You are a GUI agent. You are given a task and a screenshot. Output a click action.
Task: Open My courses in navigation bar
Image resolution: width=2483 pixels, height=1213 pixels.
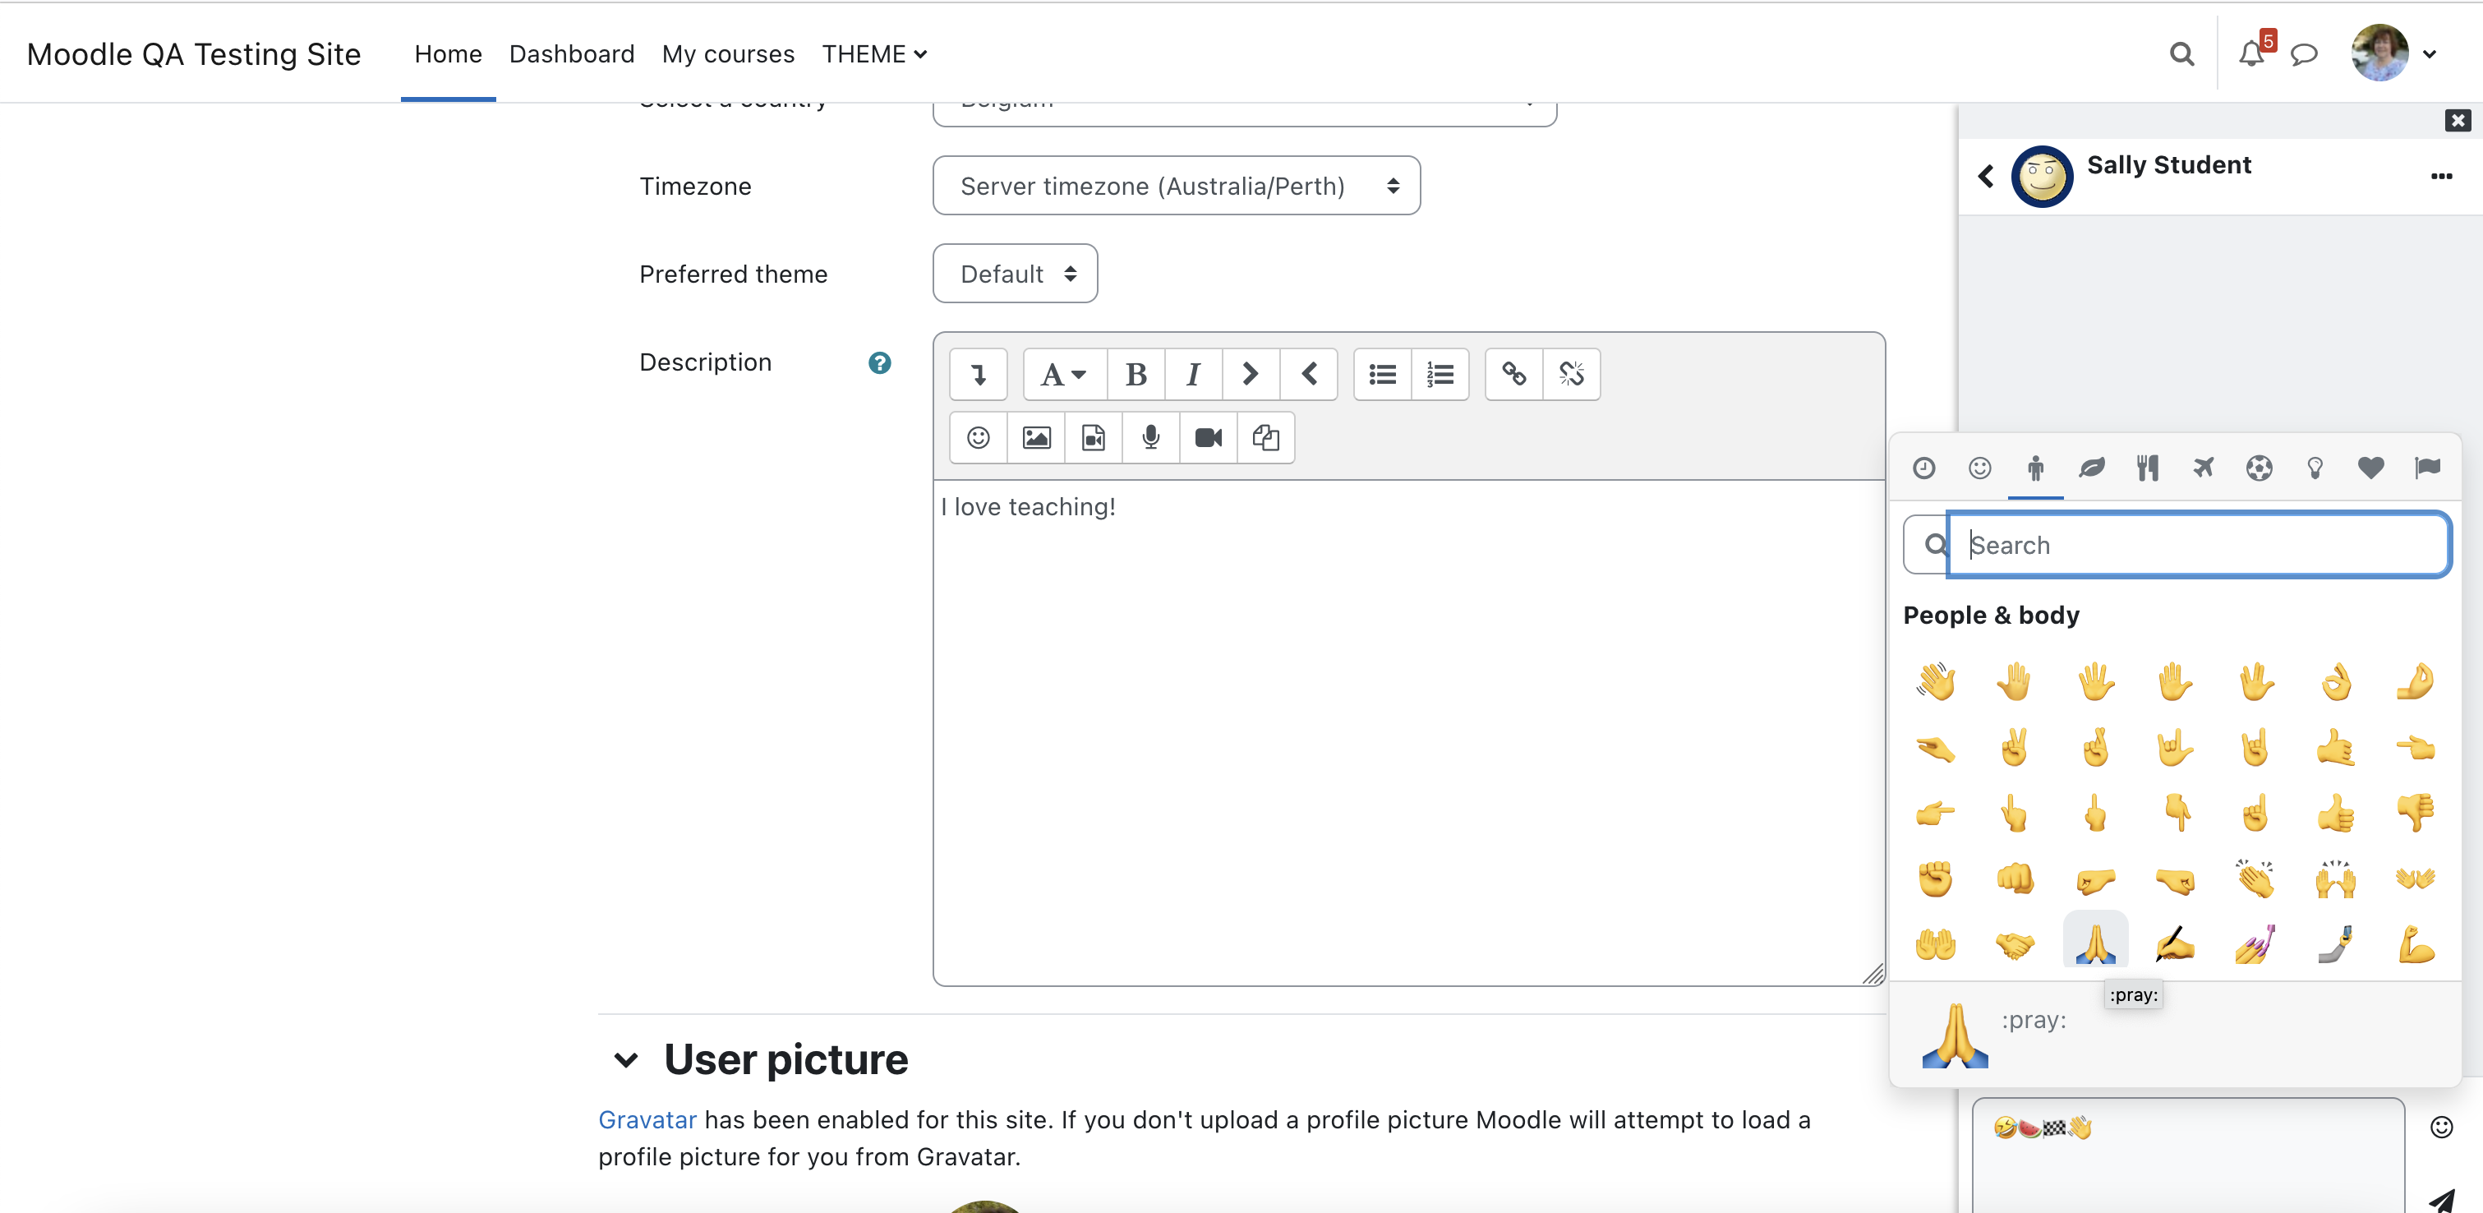coord(728,54)
